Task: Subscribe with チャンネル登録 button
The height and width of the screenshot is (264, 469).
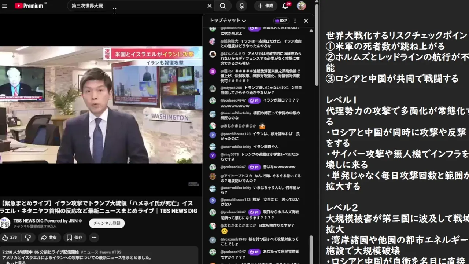Action: click(107, 223)
